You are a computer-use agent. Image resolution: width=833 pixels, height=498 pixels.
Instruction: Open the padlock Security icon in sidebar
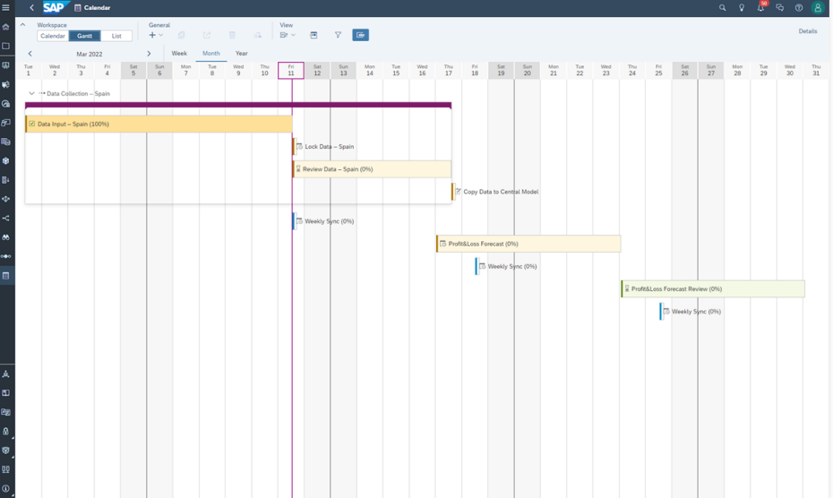pos(6,432)
